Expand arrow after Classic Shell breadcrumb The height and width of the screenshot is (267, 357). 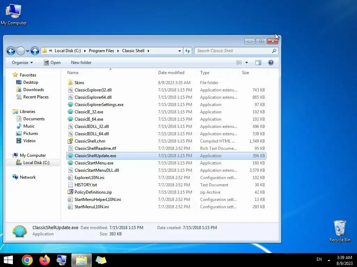pyautogui.click(x=148, y=51)
